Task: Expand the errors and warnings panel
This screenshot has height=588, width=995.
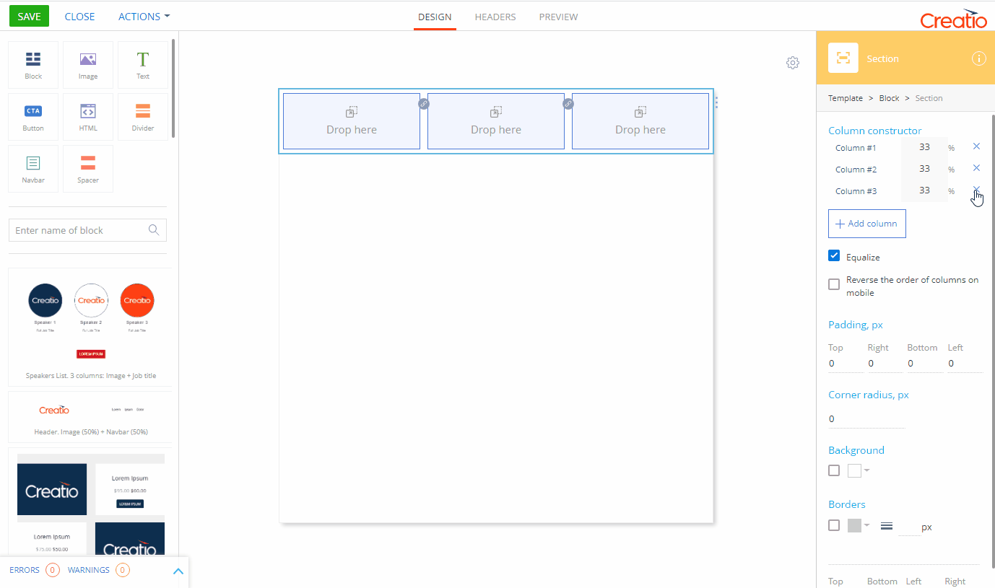Action: coord(178,571)
